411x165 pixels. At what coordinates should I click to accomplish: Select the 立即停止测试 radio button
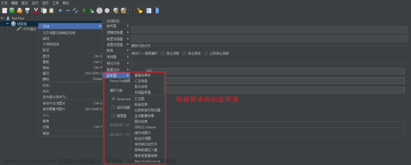(x=206, y=53)
